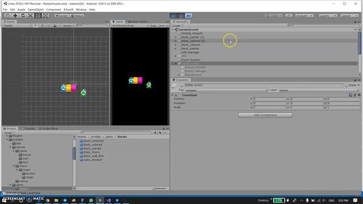Open the Windows notification center
The image size is (363, 204).
(356, 200)
